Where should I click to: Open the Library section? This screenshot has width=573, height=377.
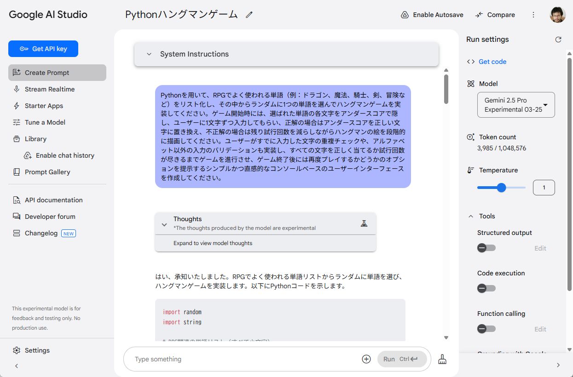coord(35,139)
